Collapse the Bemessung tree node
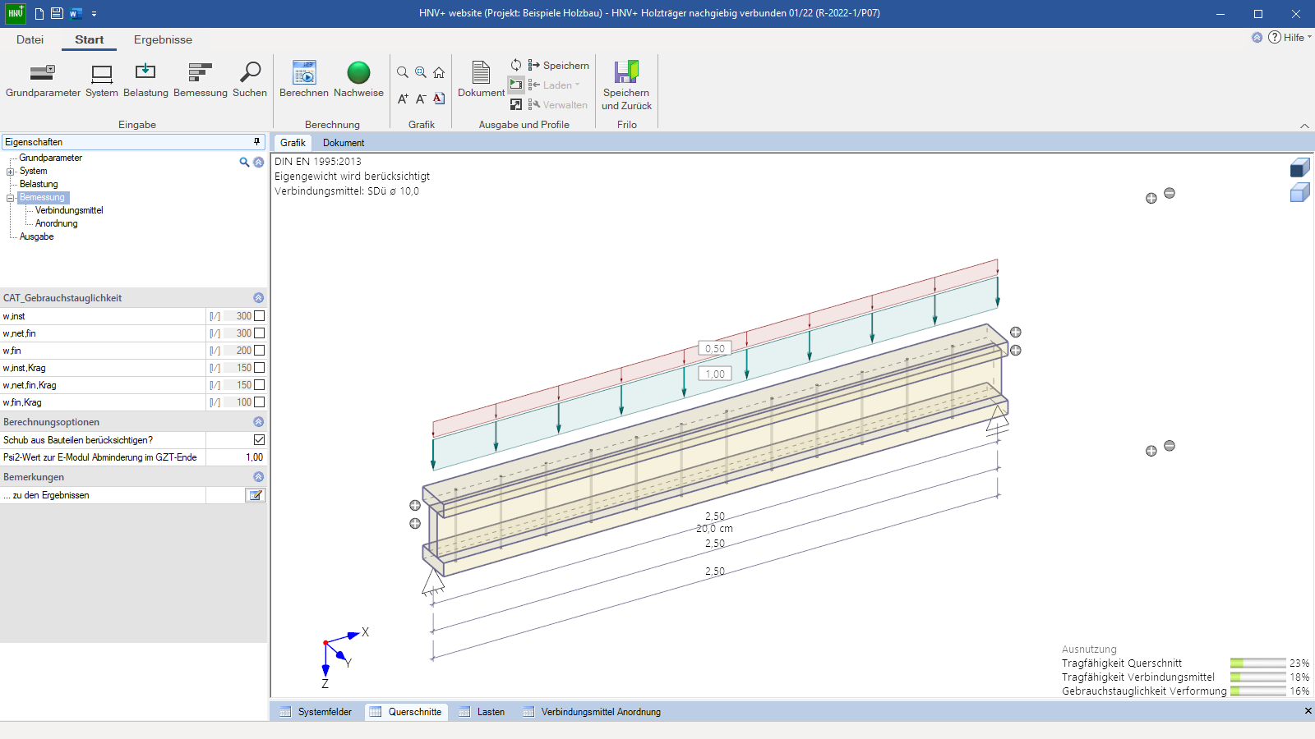Image resolution: width=1315 pixels, height=739 pixels. point(11,198)
